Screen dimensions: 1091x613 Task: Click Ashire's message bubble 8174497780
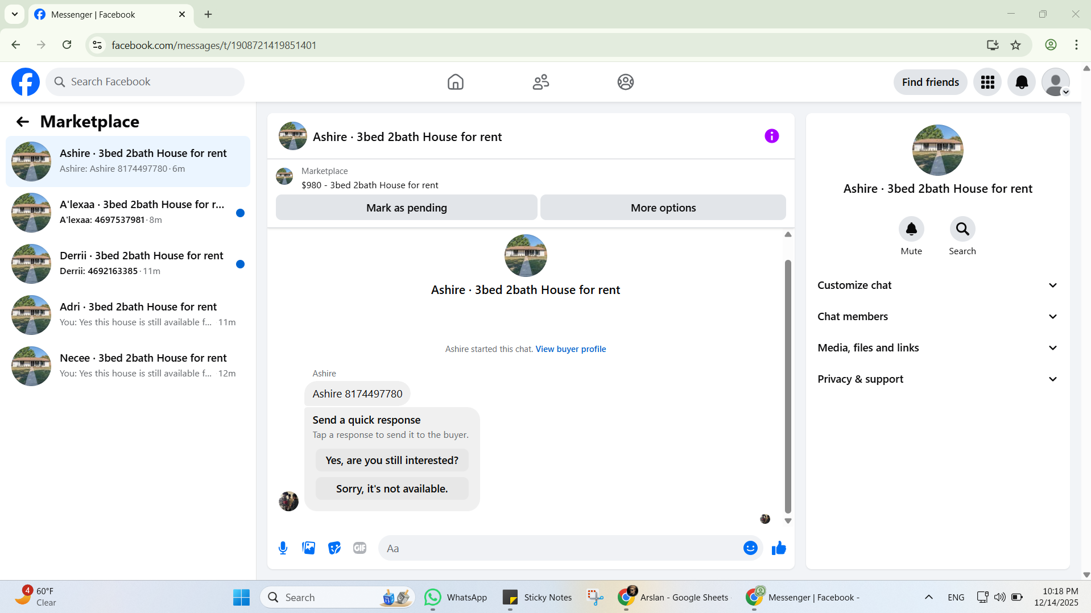357,394
